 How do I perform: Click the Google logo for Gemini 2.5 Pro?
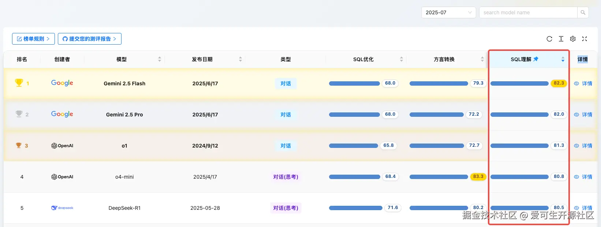[x=62, y=114]
